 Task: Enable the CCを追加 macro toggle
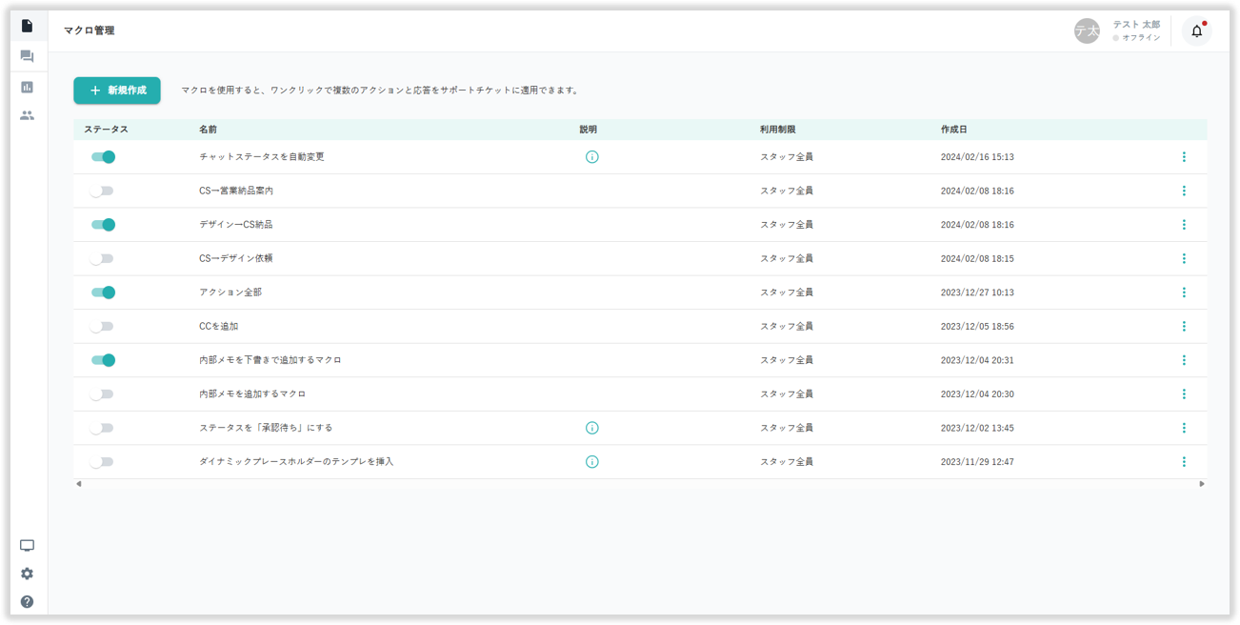pos(101,327)
